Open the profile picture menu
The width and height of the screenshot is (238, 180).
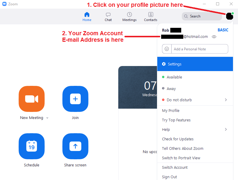click(x=229, y=16)
